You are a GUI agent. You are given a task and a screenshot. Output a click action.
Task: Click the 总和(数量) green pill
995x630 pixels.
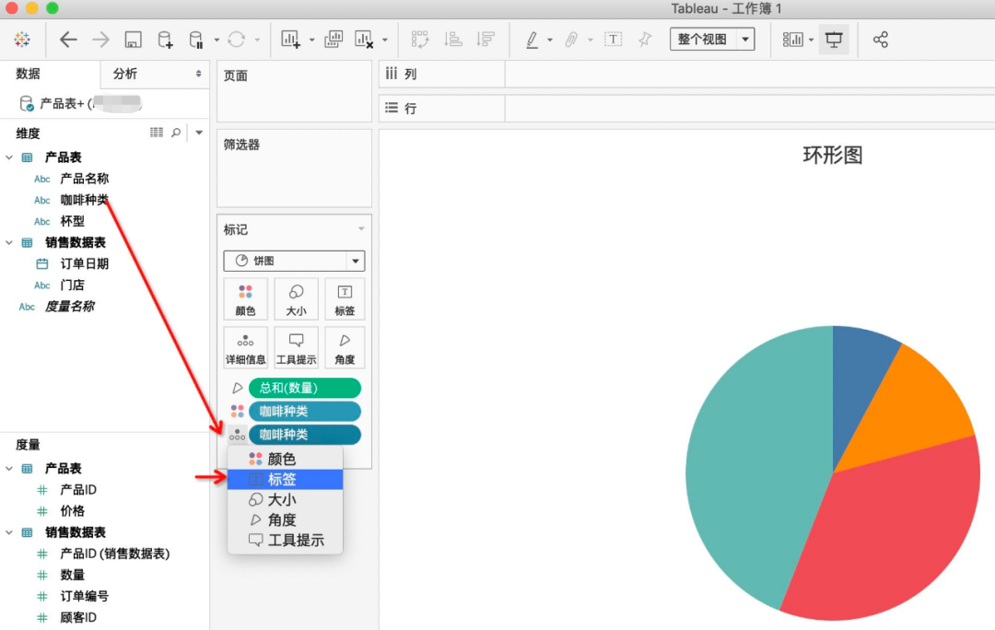click(304, 388)
